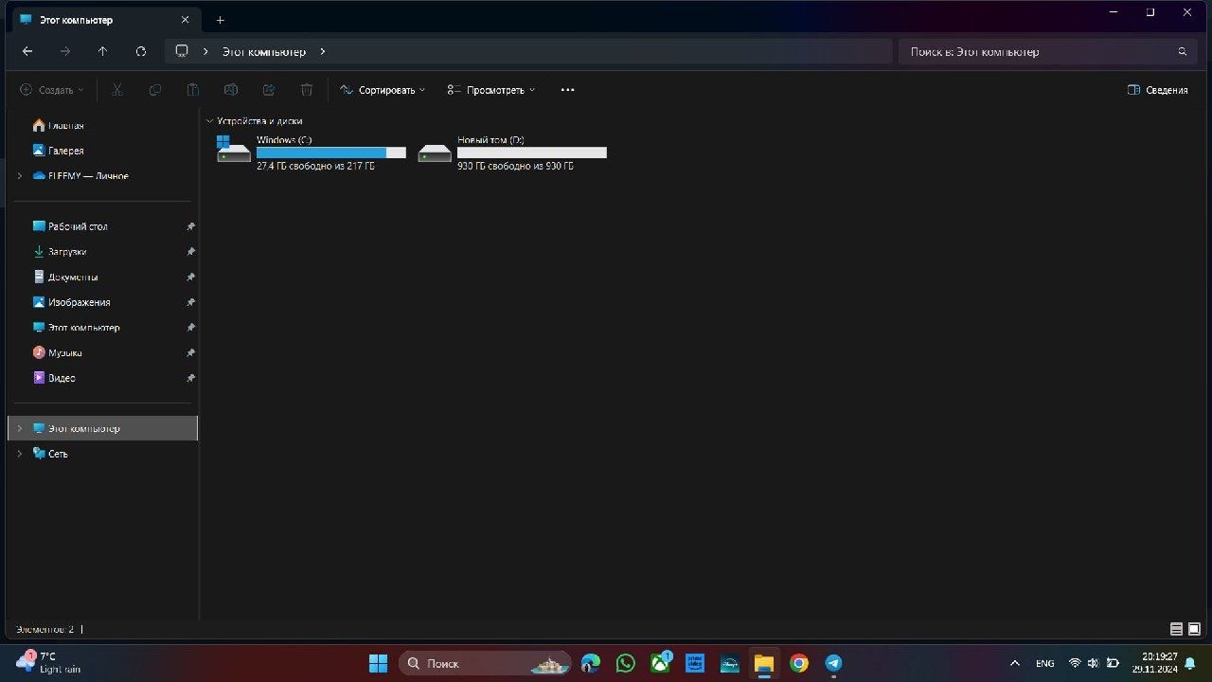This screenshot has height=682, width=1212.
Task: Launch Telegram from the taskbar
Action: point(833,663)
